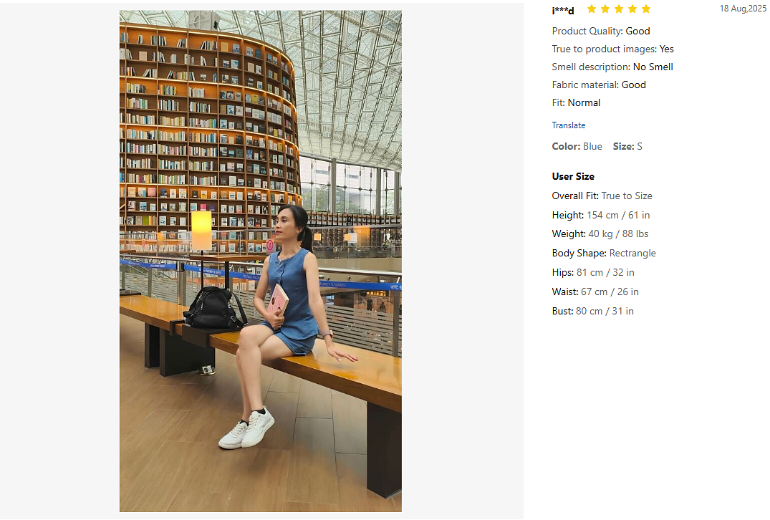The image size is (770, 520).
Task: Click the first rating star
Action: (592, 9)
